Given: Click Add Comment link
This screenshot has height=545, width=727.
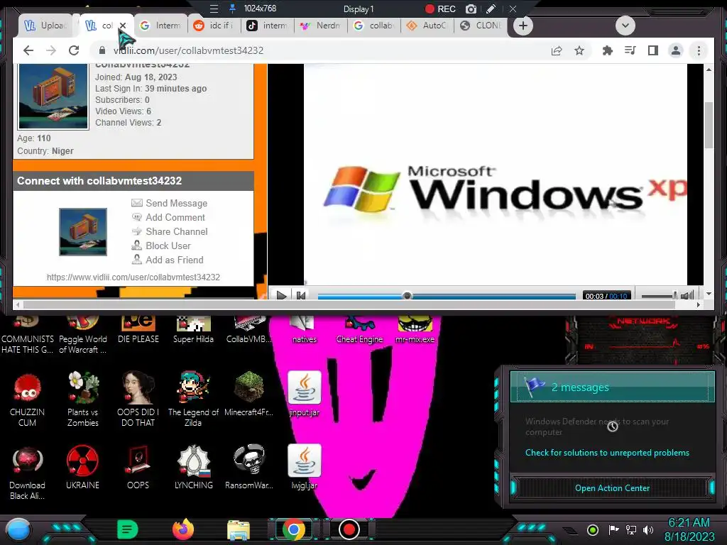Looking at the screenshot, I should tap(175, 217).
